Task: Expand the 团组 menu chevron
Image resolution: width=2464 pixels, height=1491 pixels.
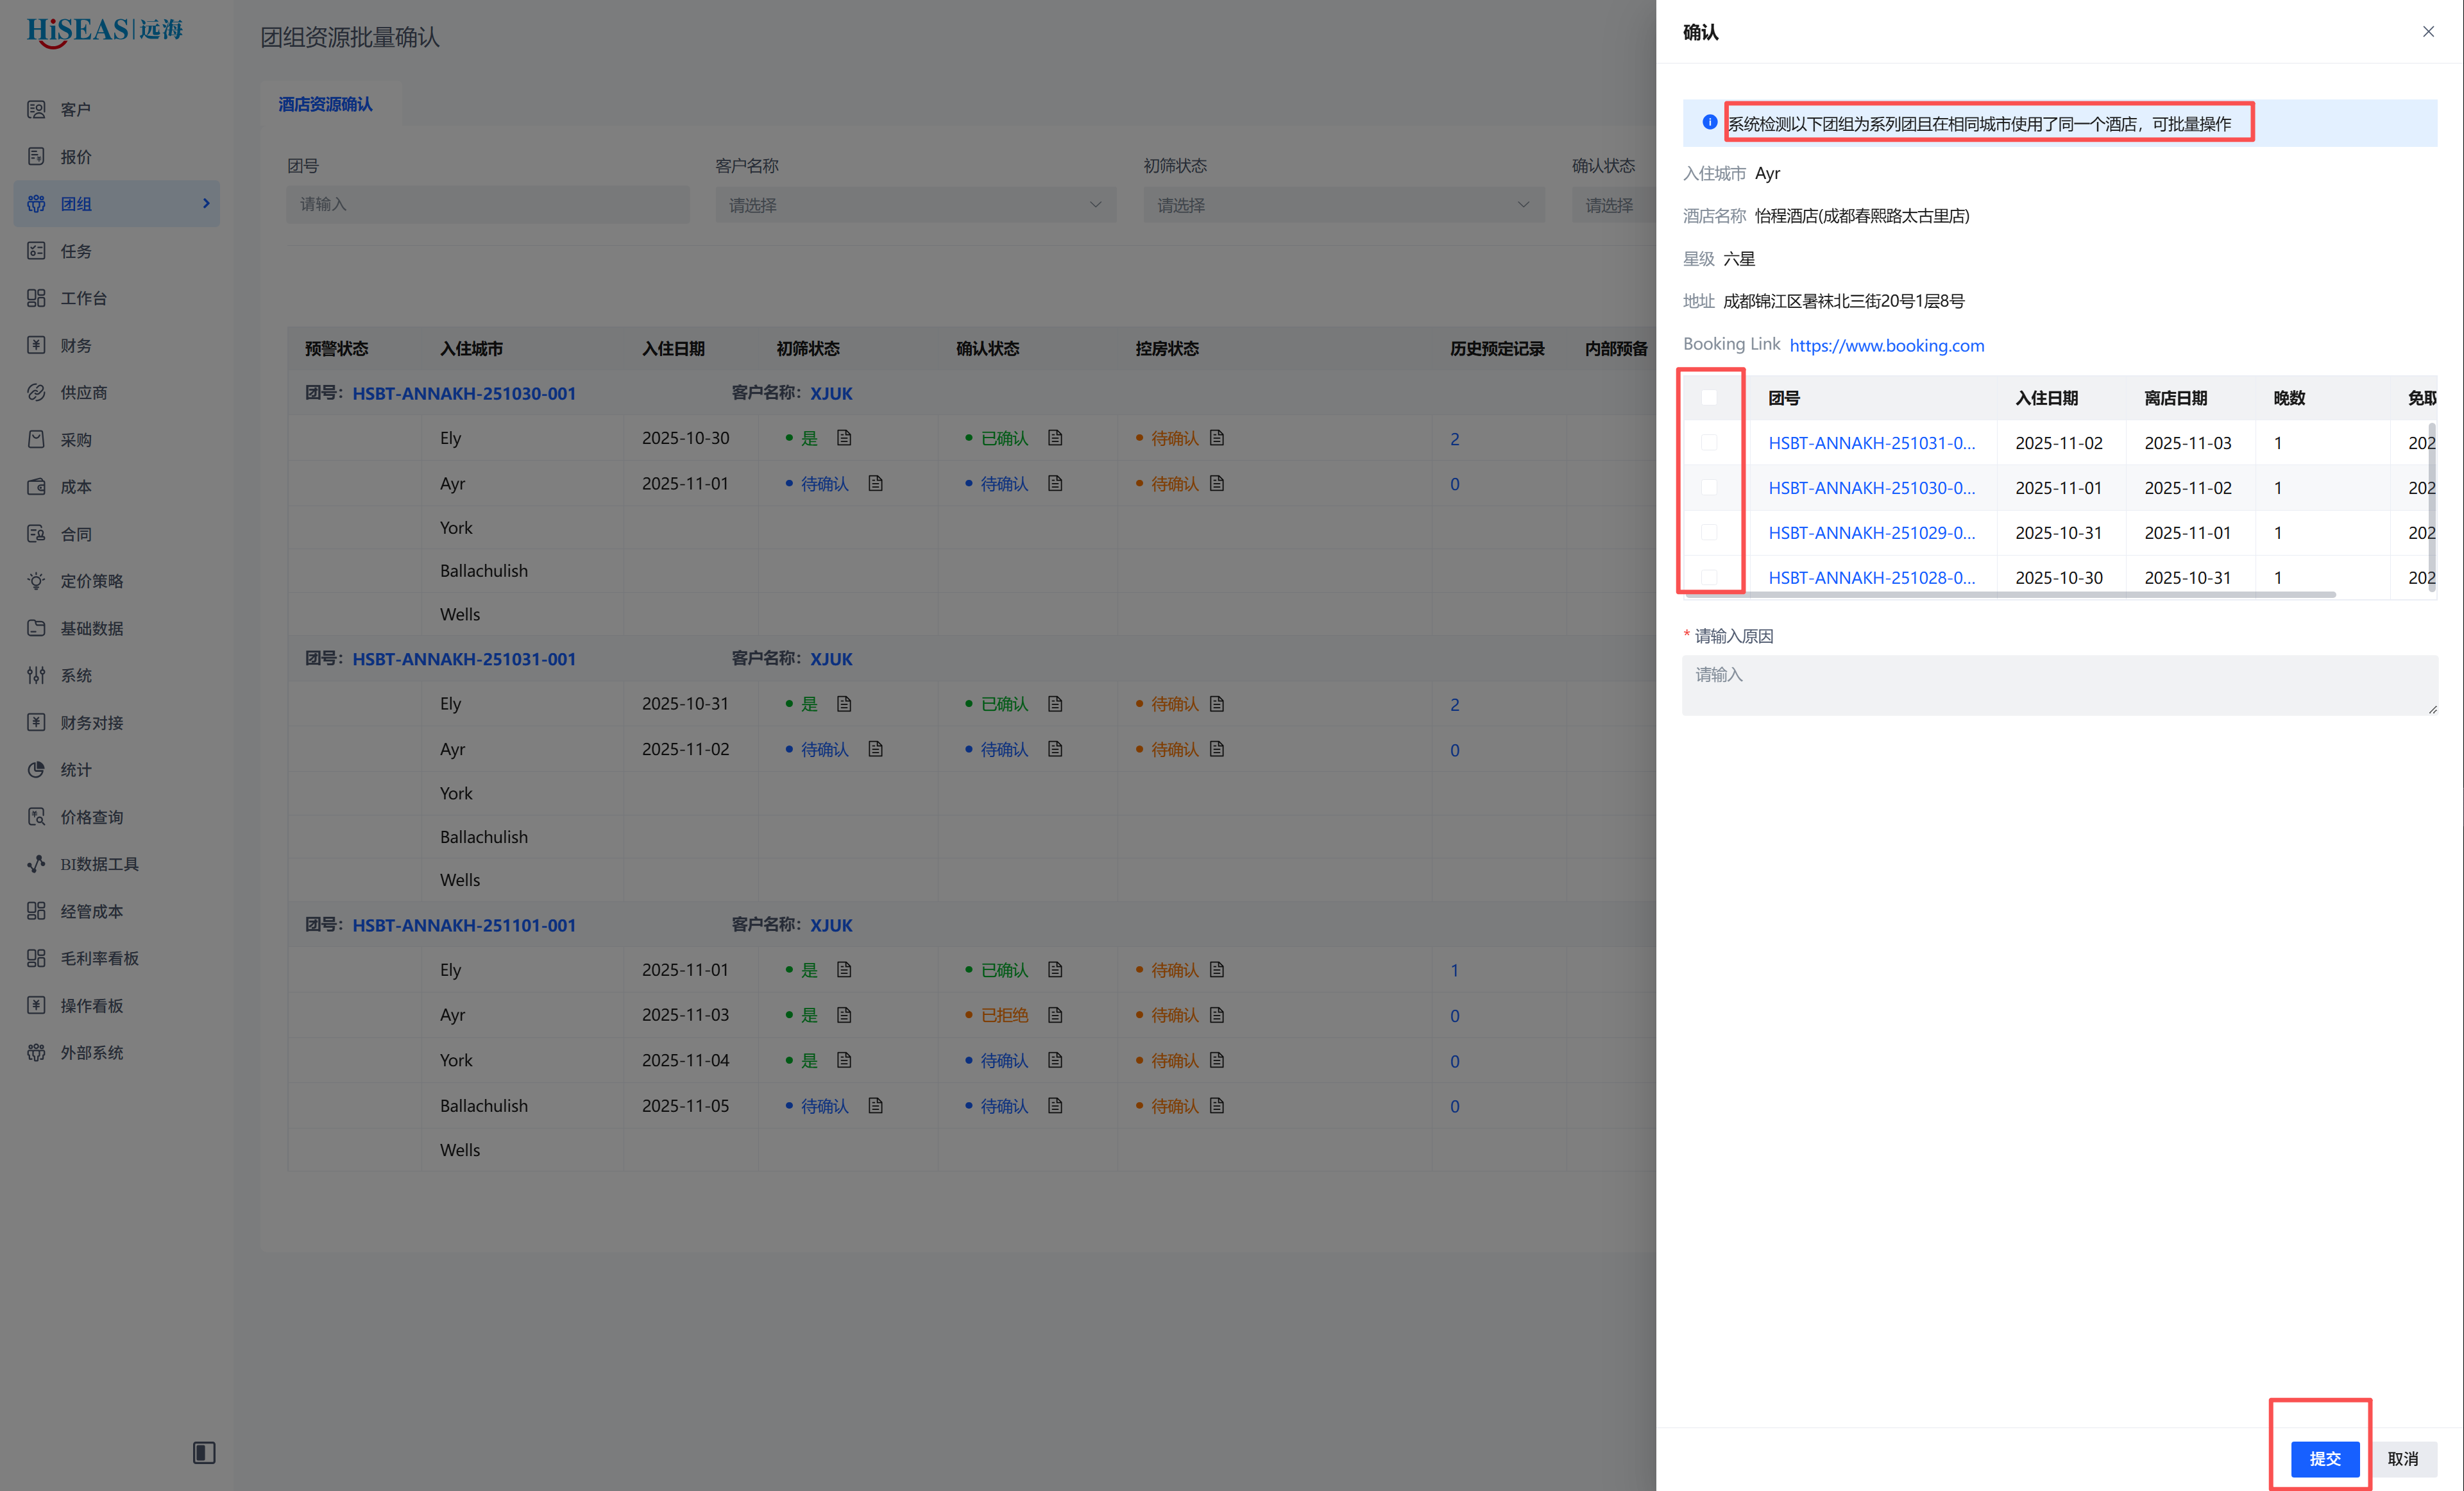Action: point(206,203)
